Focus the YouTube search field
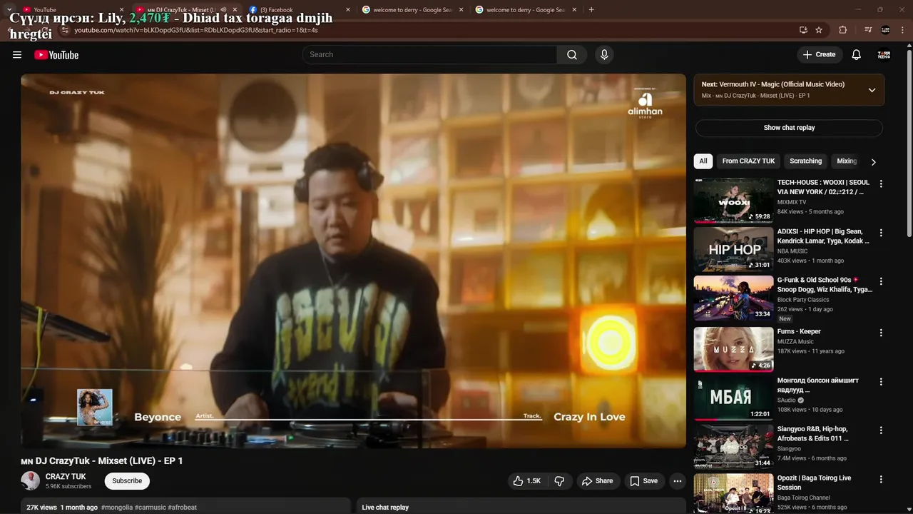This screenshot has width=913, height=514. [430, 55]
